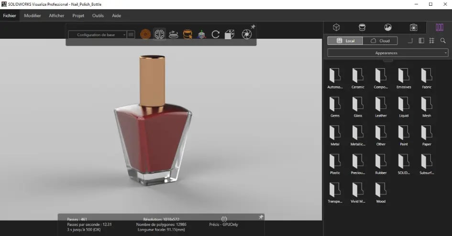Open the Subsurface appearance folder
This screenshot has width=452, height=236.
tap(427, 164)
